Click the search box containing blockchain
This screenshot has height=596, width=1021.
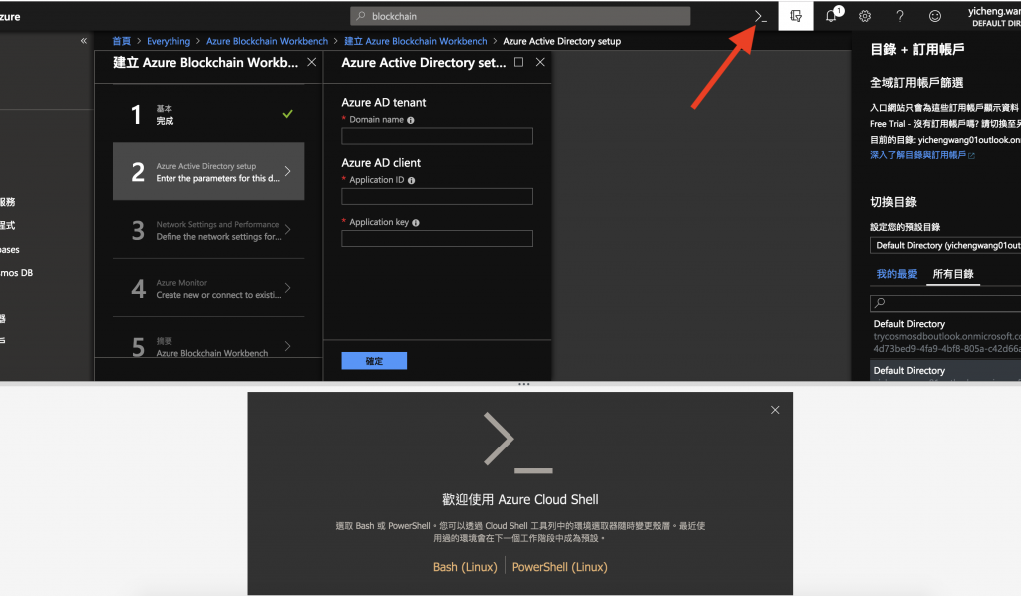520,16
